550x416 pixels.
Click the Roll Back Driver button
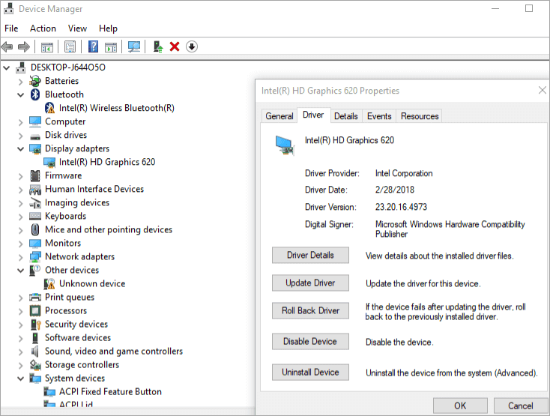[x=310, y=310]
